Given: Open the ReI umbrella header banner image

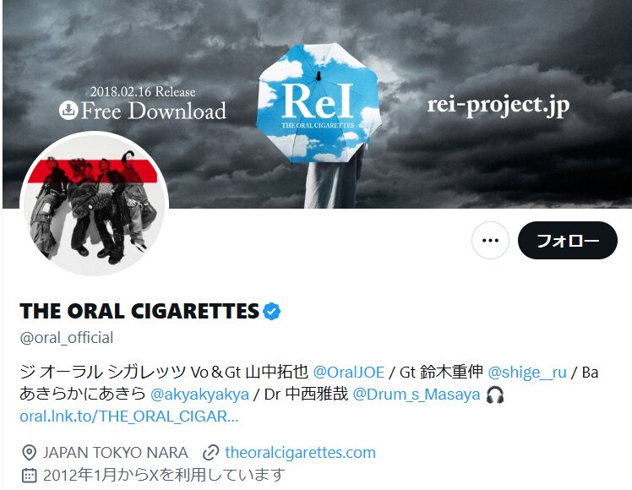Looking at the screenshot, I should point(317,105).
